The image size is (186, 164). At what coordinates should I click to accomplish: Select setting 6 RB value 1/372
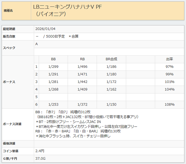[82, 105]
